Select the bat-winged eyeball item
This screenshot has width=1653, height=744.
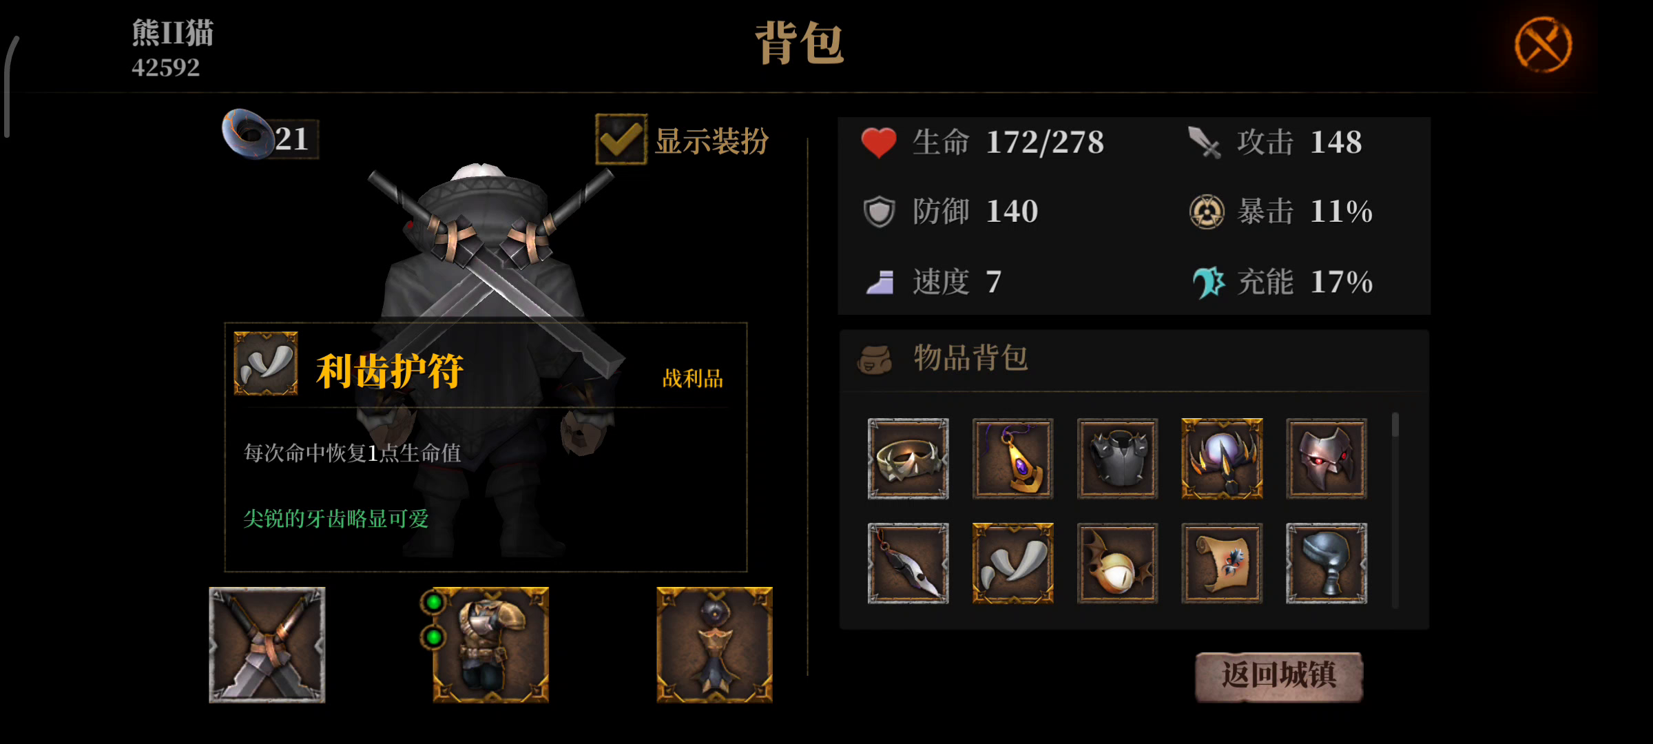(1117, 563)
